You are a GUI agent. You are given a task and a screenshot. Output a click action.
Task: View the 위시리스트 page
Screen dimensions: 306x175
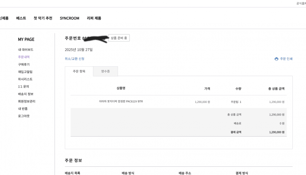25,79
